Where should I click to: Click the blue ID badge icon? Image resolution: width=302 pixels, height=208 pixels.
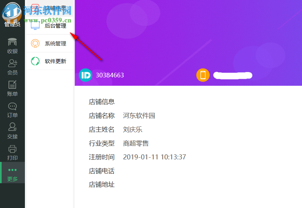pos(85,75)
